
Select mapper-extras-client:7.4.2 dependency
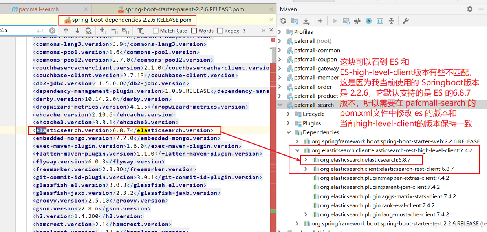pos(384,178)
